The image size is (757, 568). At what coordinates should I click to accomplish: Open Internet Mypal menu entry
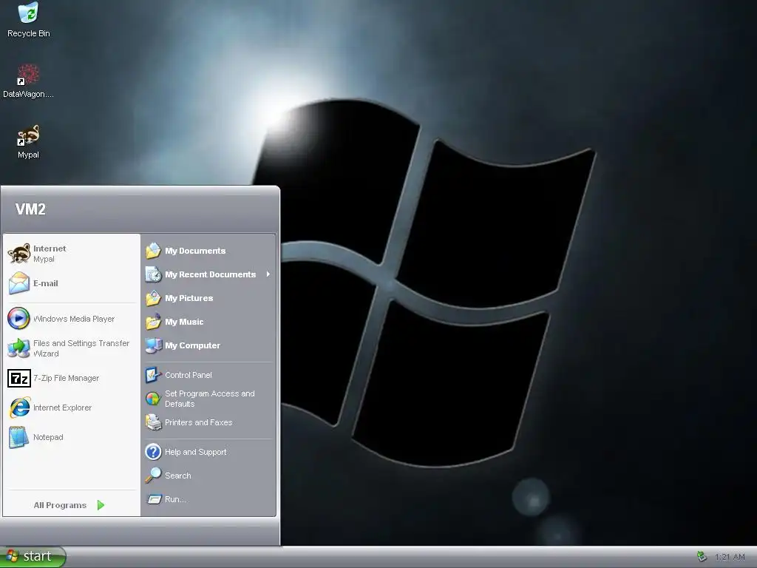[72, 253]
